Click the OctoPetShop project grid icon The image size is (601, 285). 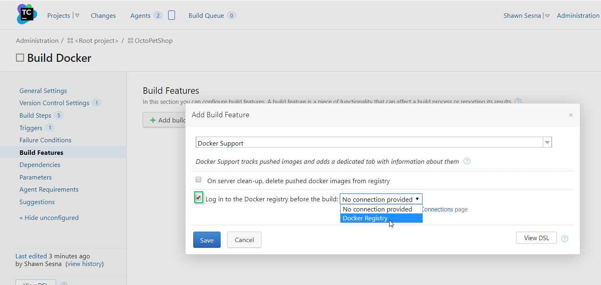coord(131,41)
